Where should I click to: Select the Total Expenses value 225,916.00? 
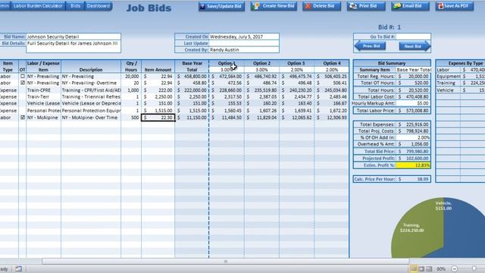(413, 124)
